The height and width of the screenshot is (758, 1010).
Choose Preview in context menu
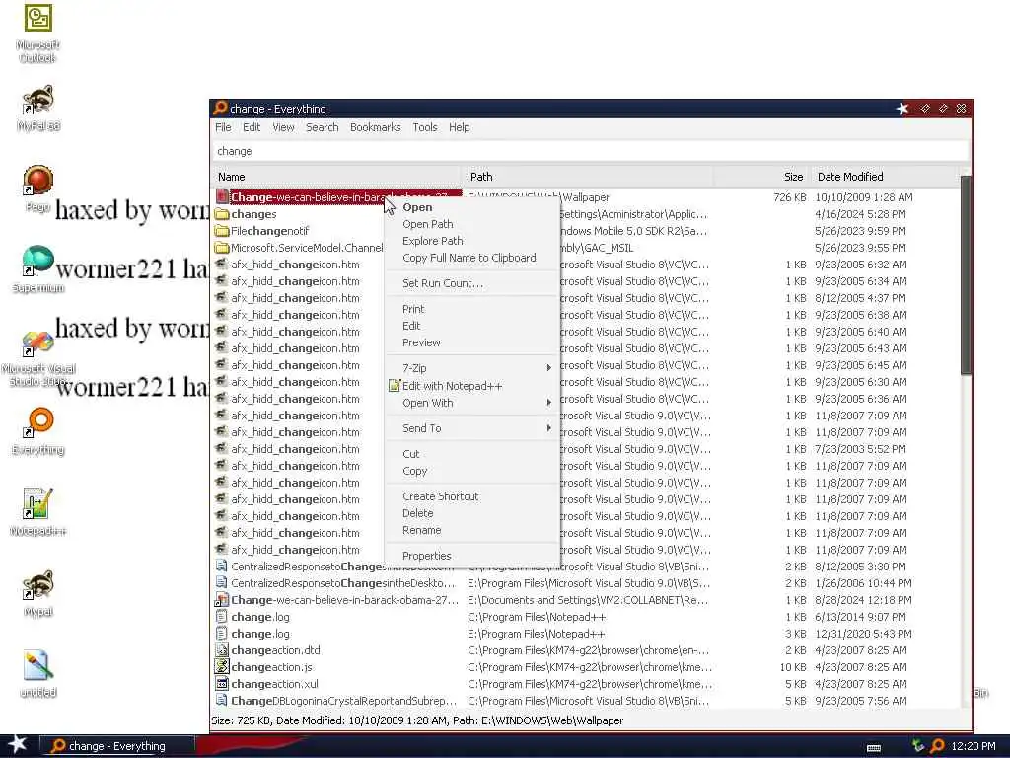pyautogui.click(x=471, y=342)
